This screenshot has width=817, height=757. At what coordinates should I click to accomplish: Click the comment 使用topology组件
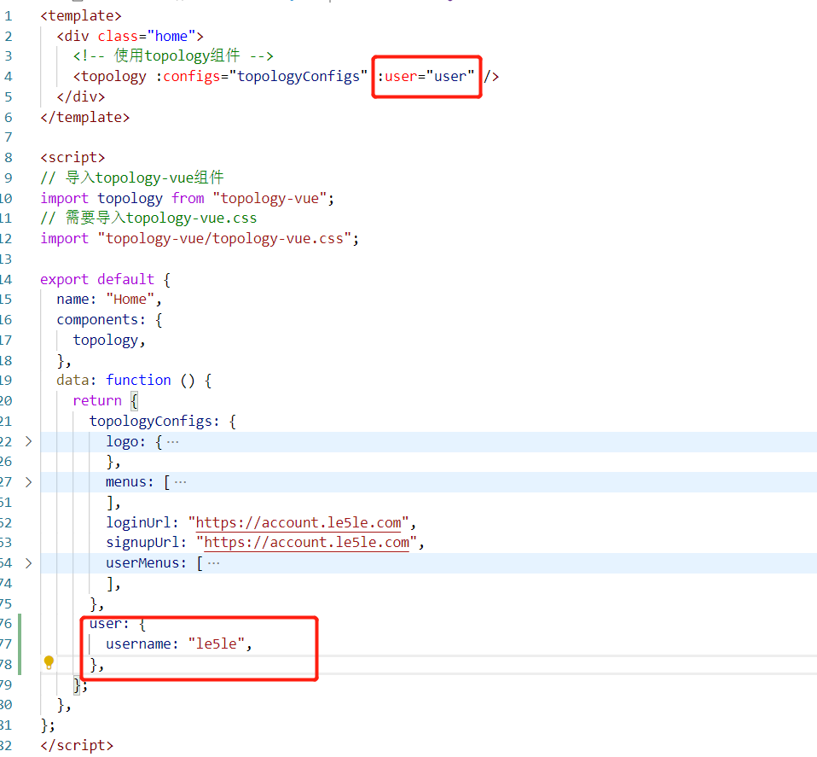[x=173, y=55]
